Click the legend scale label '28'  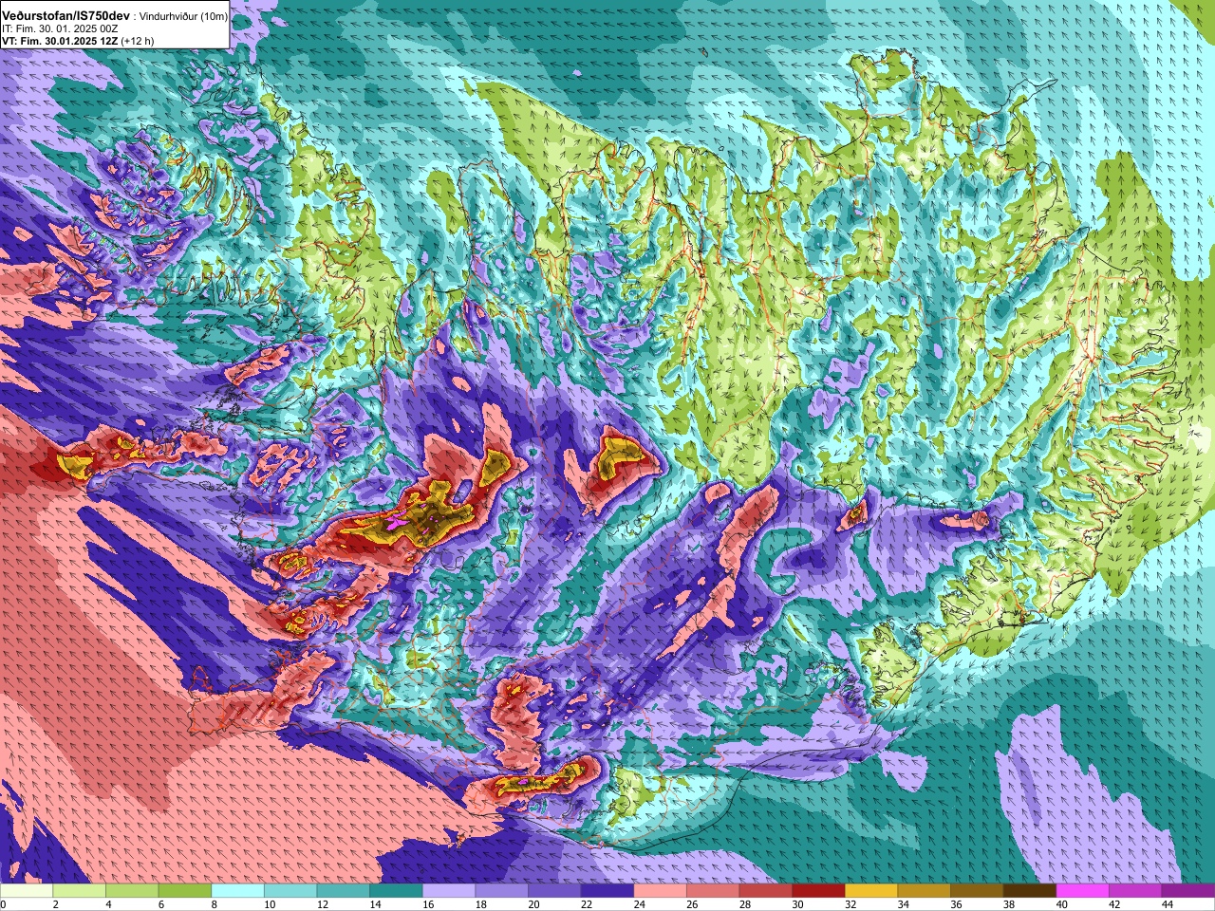click(745, 904)
